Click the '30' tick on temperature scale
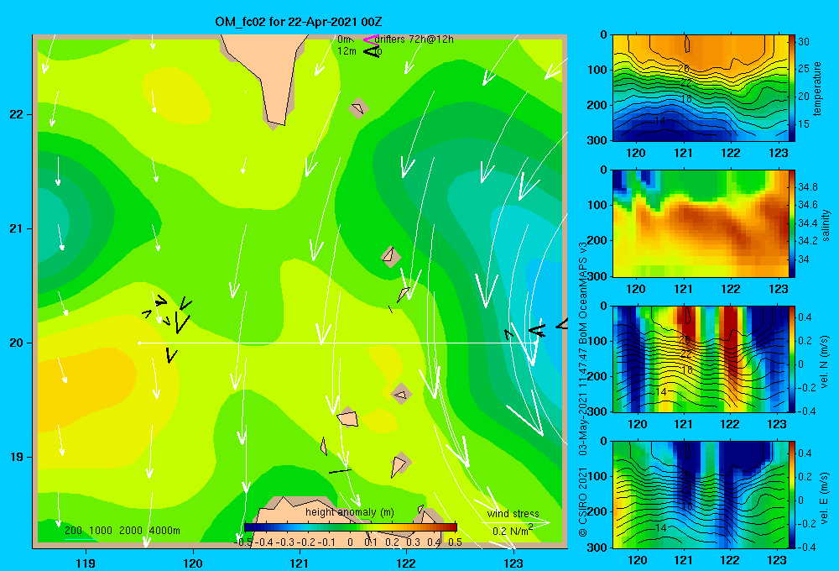Image resolution: width=839 pixels, height=571 pixels. tap(804, 41)
